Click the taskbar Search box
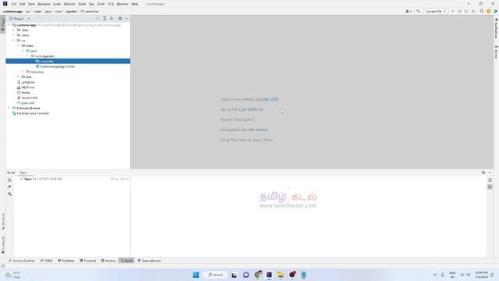Image resolution: width=499 pixels, height=281 pixels. pyautogui.click(x=215, y=275)
